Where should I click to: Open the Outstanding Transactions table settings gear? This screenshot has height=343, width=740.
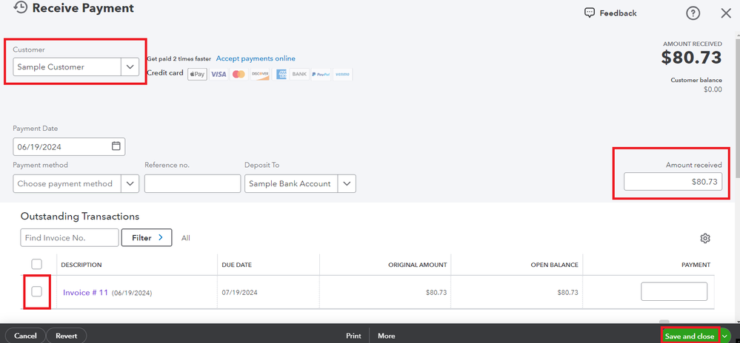[705, 238]
